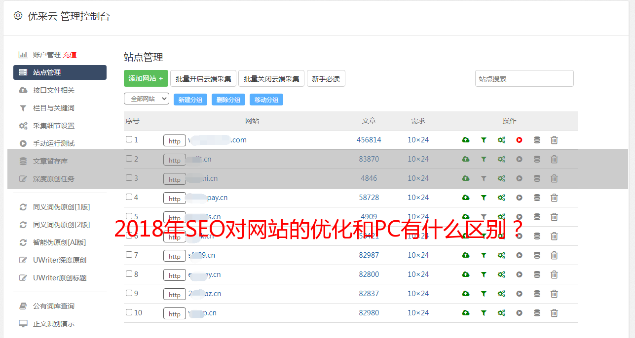Open the 全部网站 group dropdown
Screen dimensions: 635x338
click(x=147, y=99)
